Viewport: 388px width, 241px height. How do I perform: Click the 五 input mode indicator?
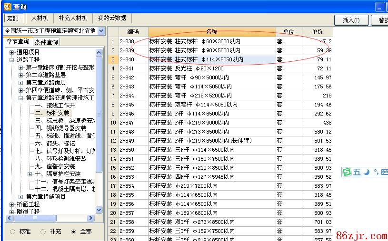point(357,172)
